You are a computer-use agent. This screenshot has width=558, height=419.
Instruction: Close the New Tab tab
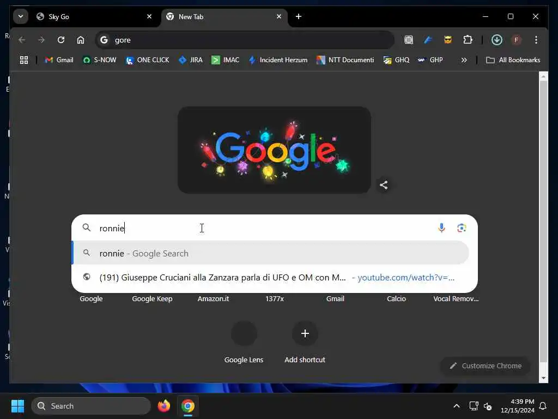(279, 16)
